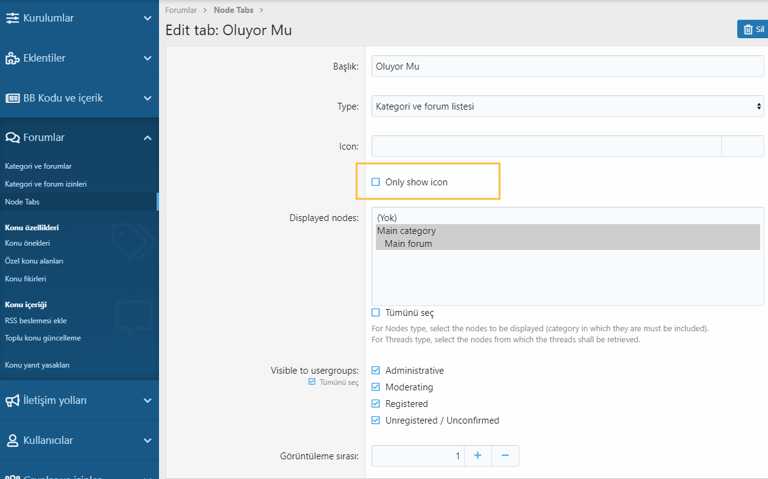Click the Görüntüleme sırası number field
768x479 pixels.
click(418, 456)
